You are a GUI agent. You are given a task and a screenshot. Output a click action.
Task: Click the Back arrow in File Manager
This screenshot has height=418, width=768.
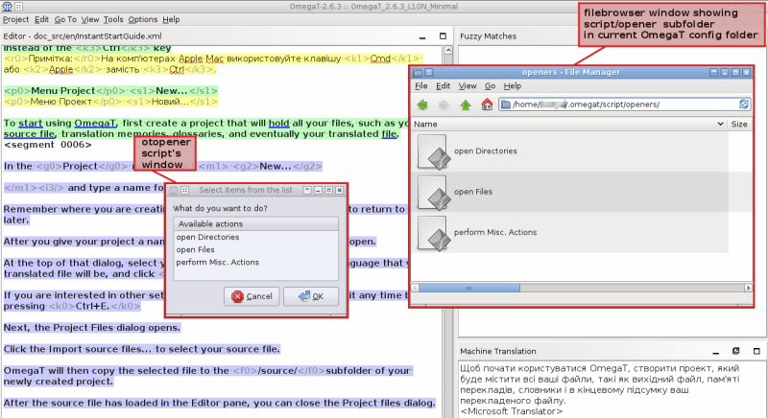[423, 104]
